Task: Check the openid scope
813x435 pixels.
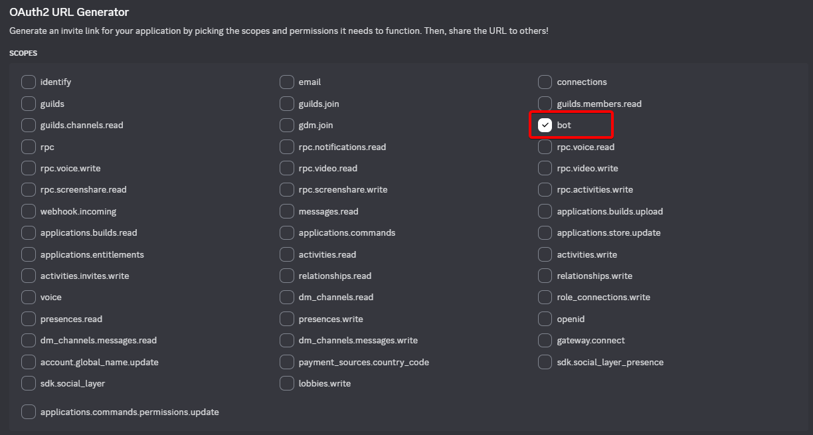Action: (545, 319)
